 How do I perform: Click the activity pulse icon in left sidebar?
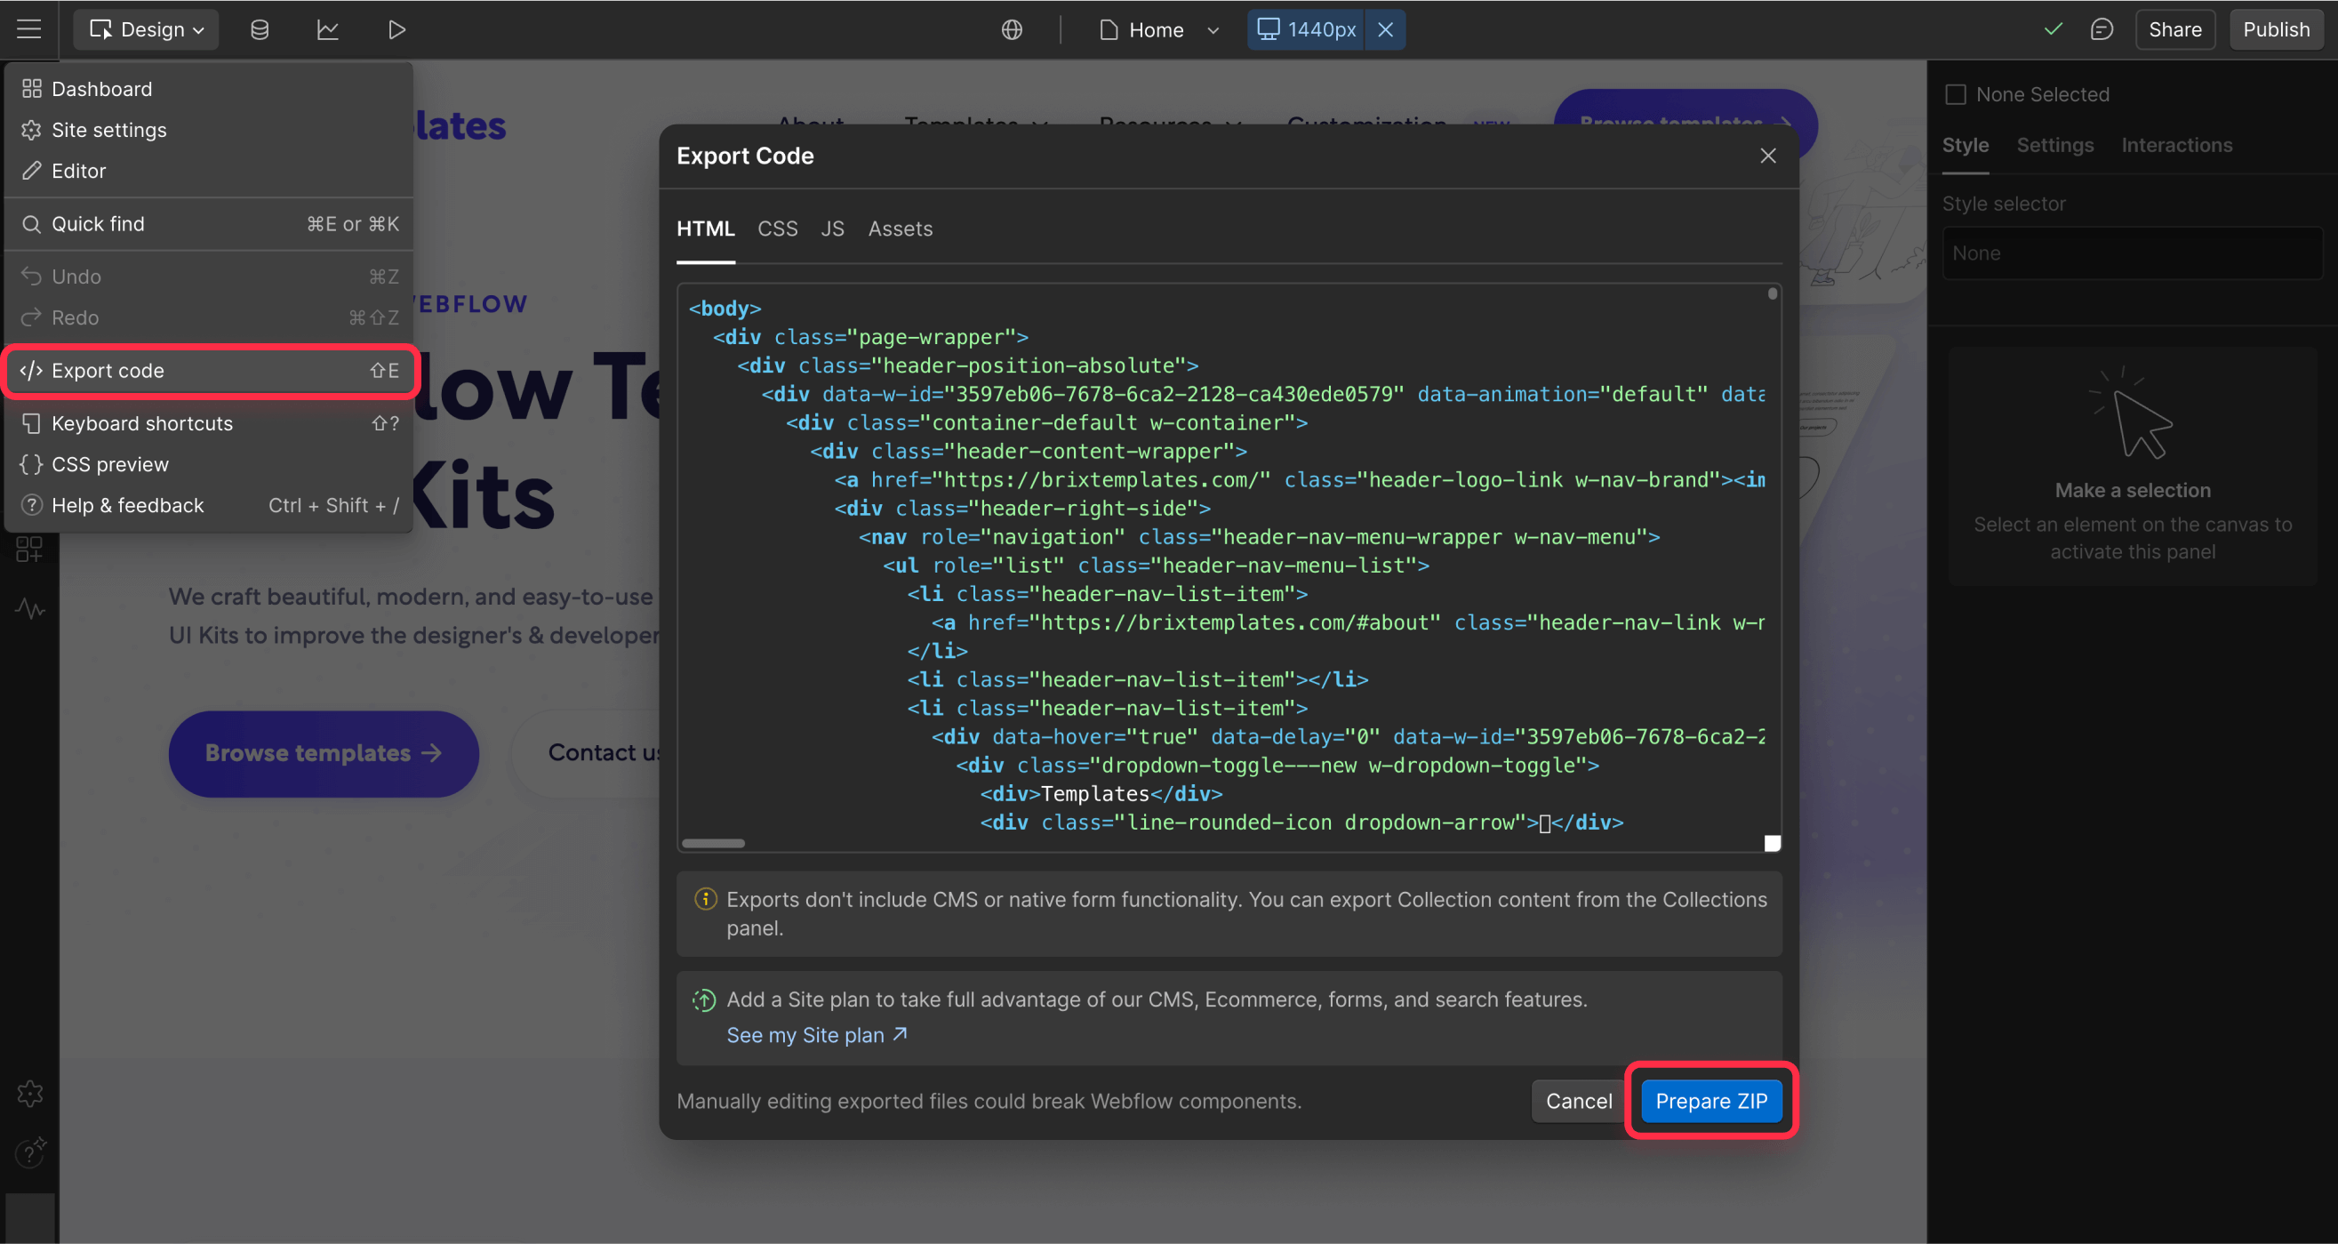click(x=30, y=608)
